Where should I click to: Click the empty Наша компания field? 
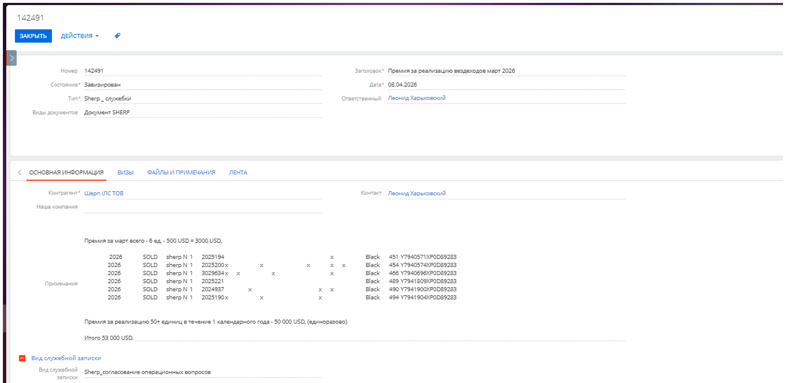[x=203, y=207]
